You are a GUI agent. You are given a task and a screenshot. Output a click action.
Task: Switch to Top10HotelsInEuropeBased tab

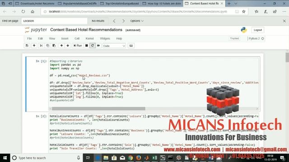(120, 4)
